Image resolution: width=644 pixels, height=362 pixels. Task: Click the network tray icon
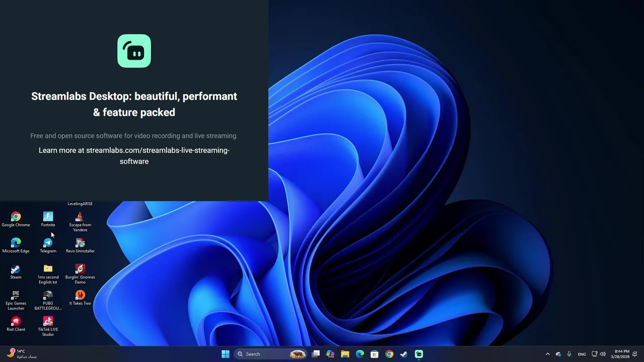[x=594, y=354]
